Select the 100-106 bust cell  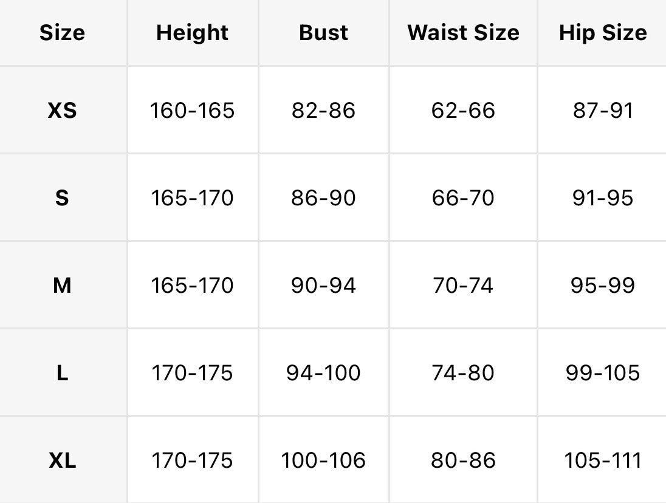(324, 460)
